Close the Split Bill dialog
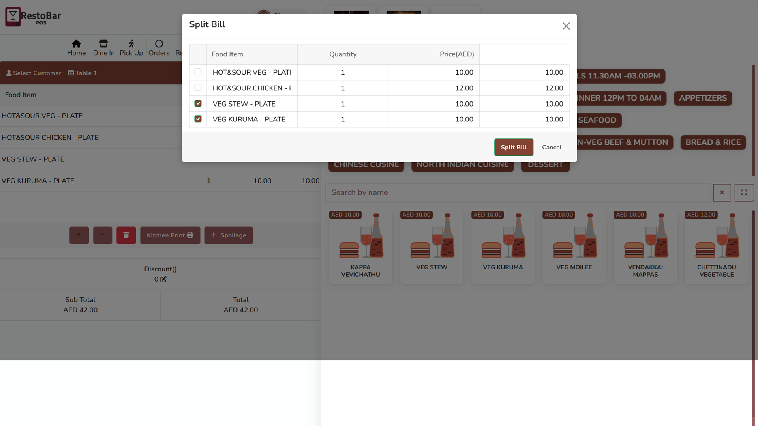The image size is (758, 426). click(x=566, y=26)
